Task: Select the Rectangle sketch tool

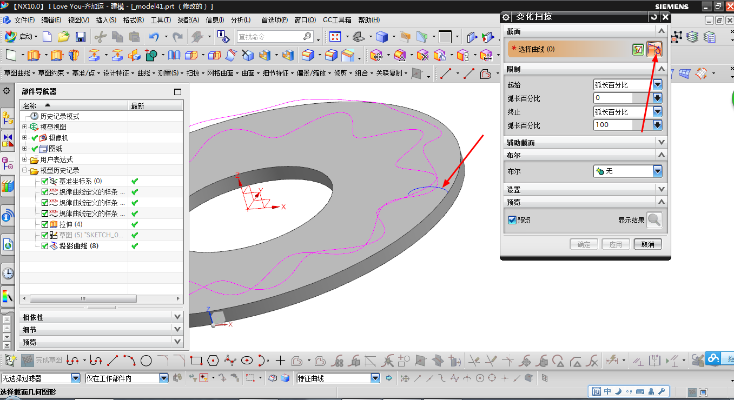Action: tap(196, 361)
